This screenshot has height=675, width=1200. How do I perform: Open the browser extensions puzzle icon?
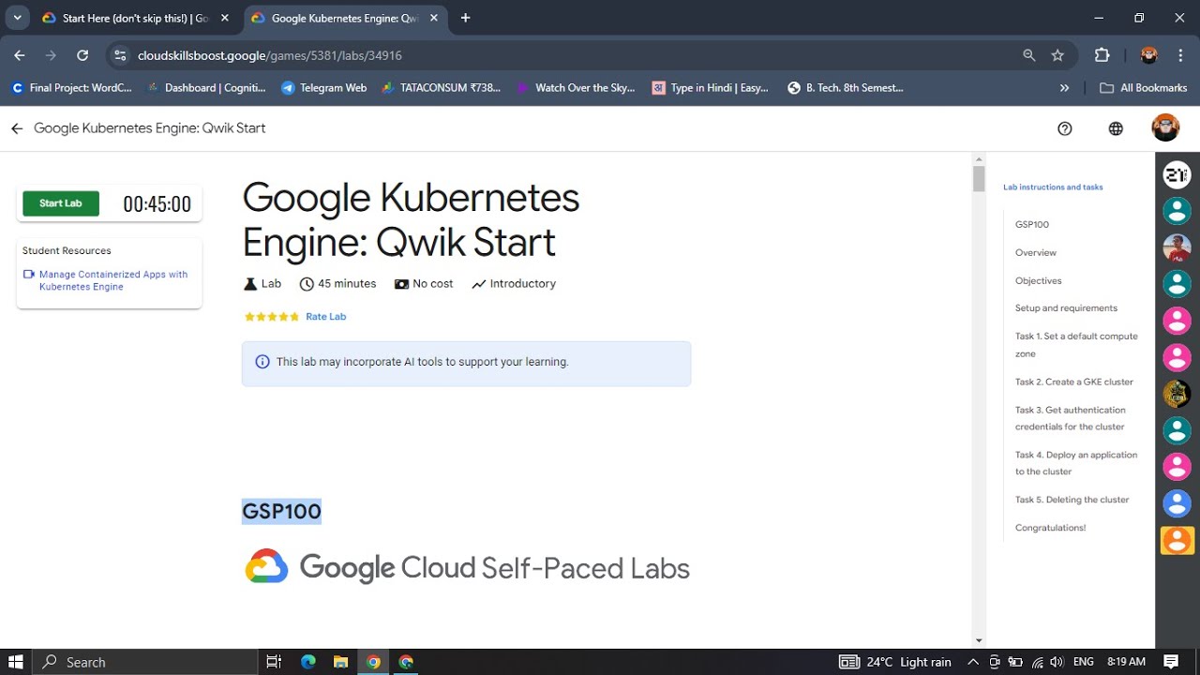(x=1102, y=55)
